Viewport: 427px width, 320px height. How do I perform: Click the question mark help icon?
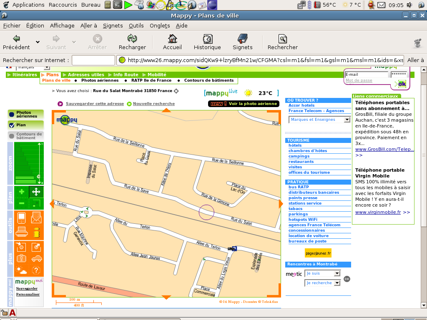36,270
